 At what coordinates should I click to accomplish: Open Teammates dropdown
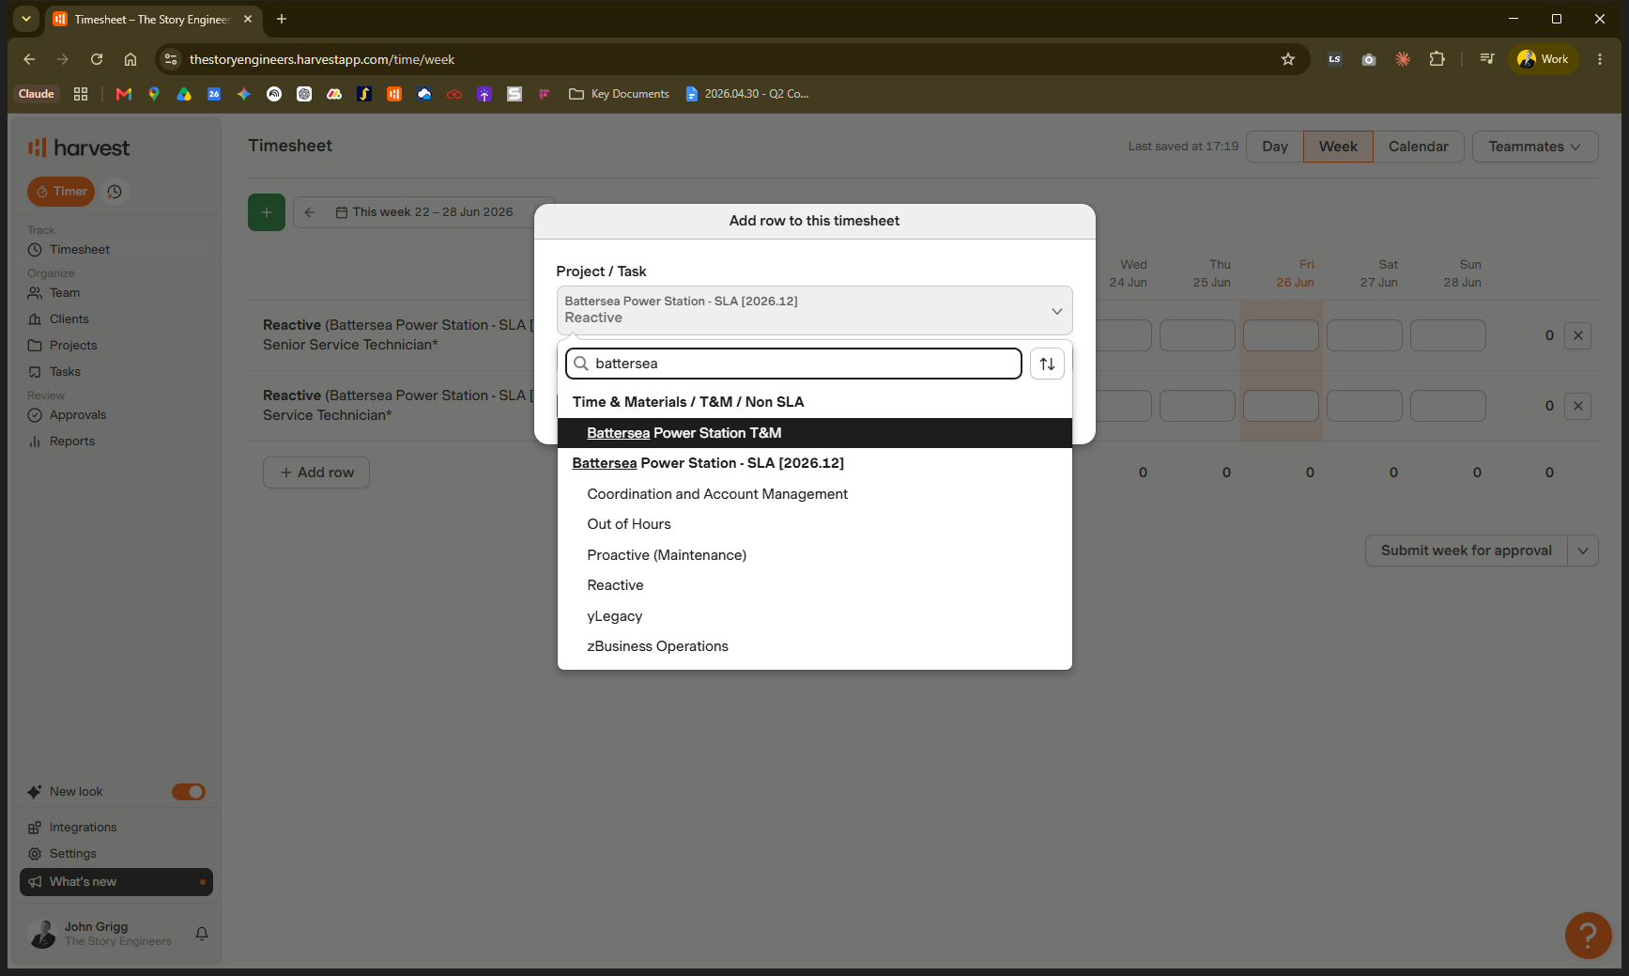(x=1535, y=147)
